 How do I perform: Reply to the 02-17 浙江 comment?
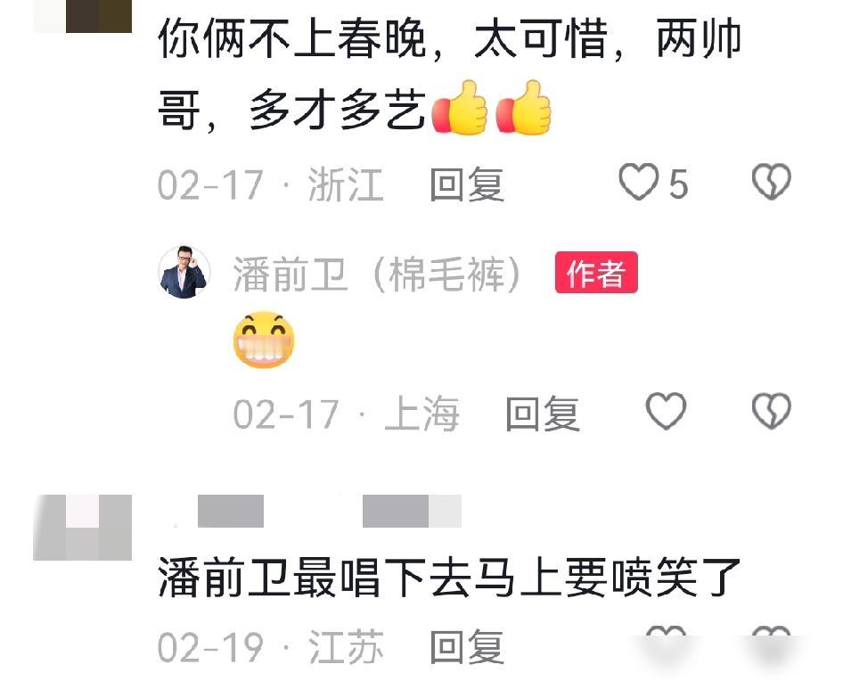467,185
